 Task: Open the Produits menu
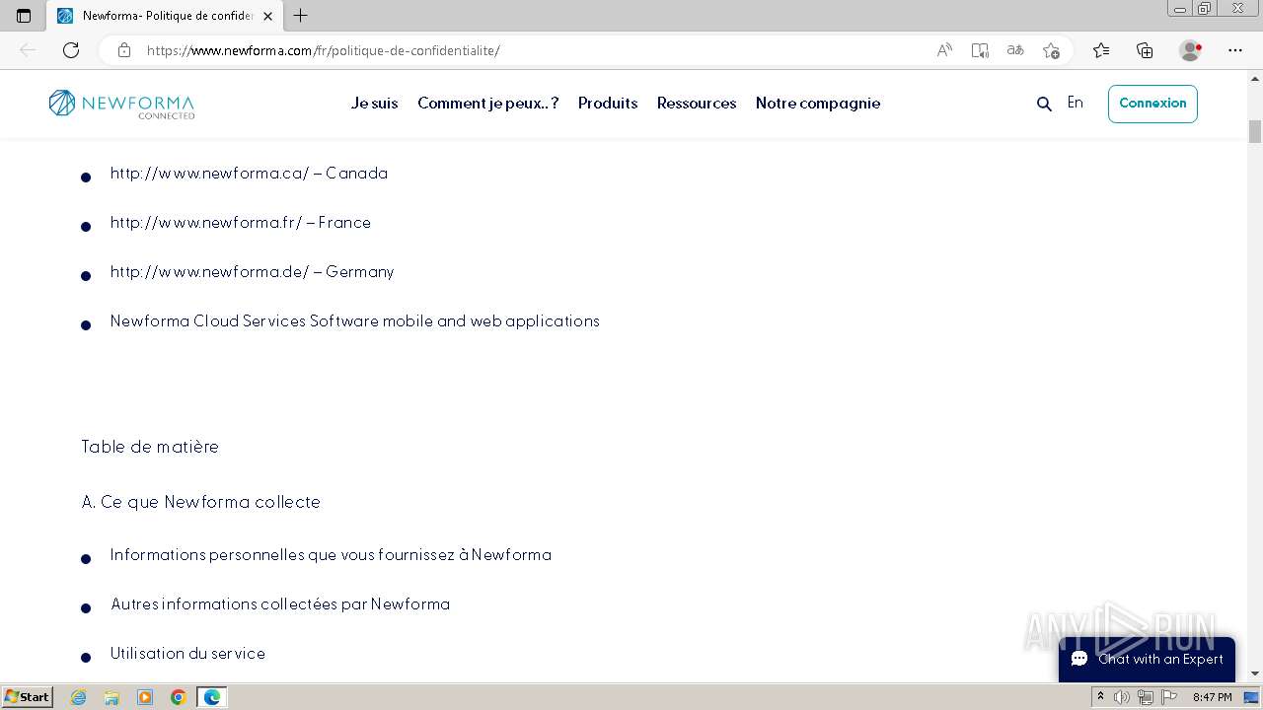point(608,103)
